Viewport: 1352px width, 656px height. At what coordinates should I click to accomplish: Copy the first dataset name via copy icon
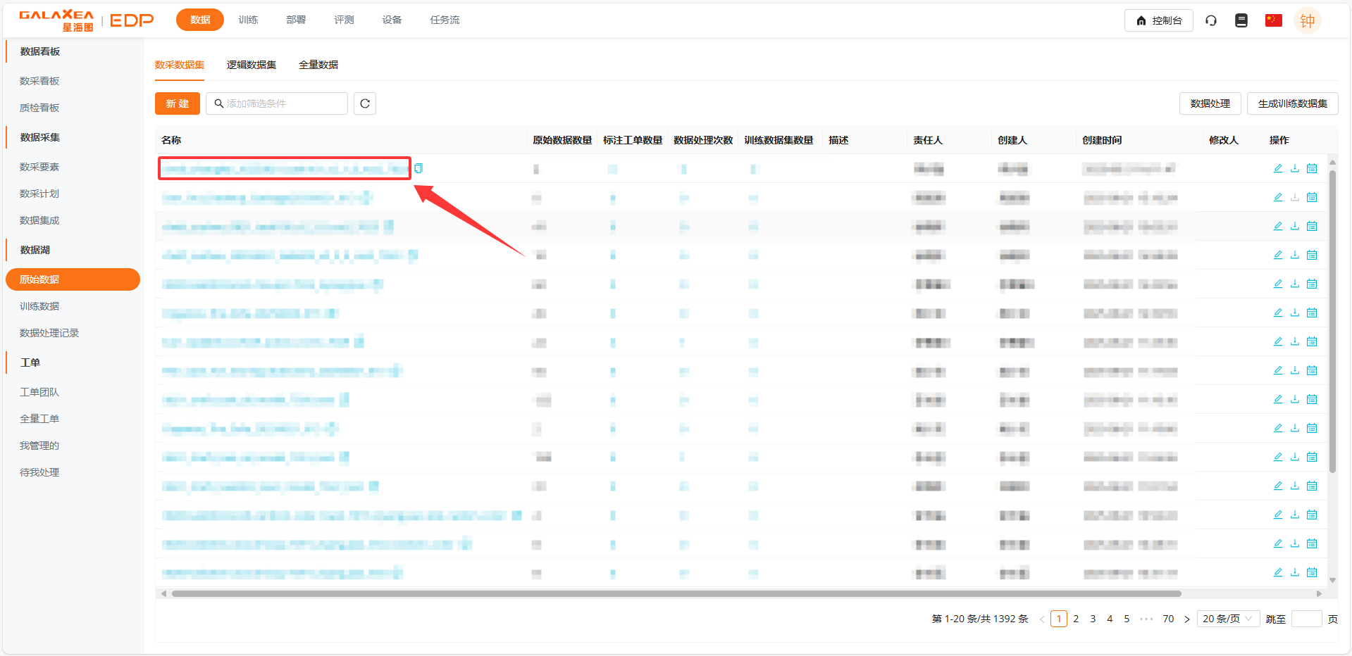(x=418, y=168)
